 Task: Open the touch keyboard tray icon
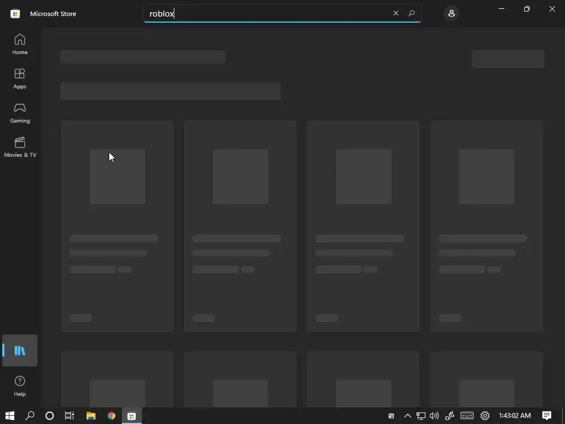tap(467, 416)
